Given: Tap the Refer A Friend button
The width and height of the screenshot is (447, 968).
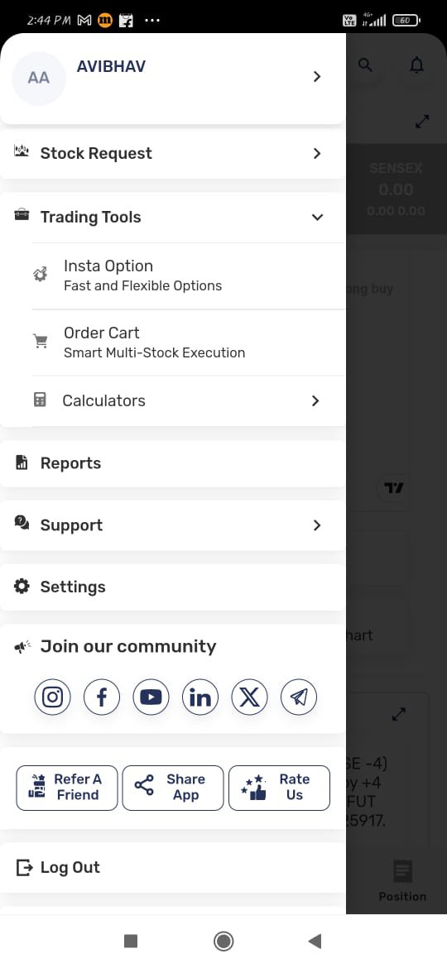Looking at the screenshot, I should pyautogui.click(x=67, y=788).
